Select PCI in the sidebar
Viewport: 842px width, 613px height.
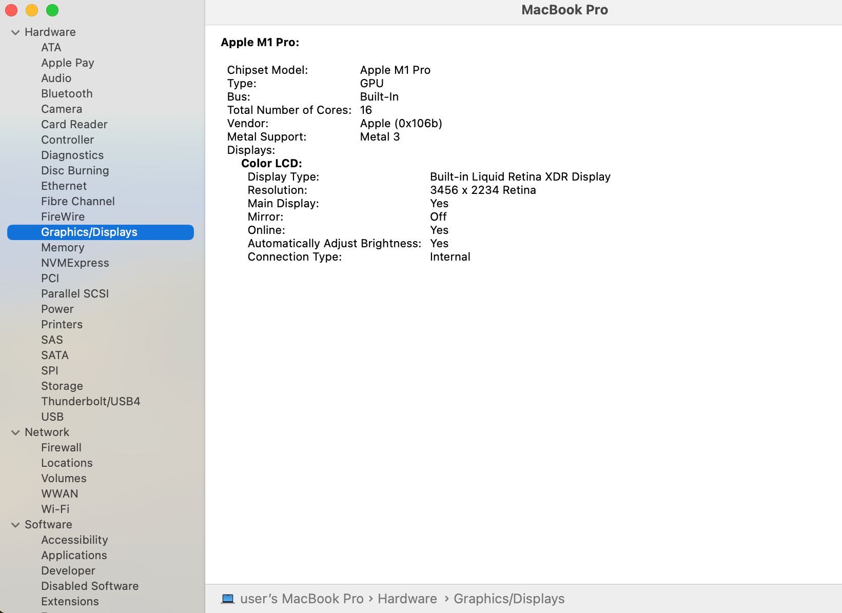[50, 278]
